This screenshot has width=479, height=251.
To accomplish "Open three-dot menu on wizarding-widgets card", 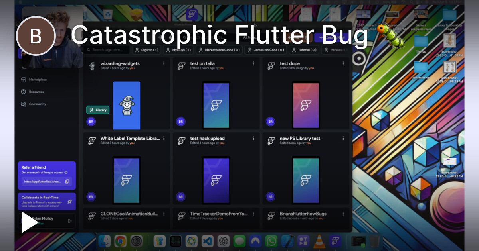I will coord(164,63).
